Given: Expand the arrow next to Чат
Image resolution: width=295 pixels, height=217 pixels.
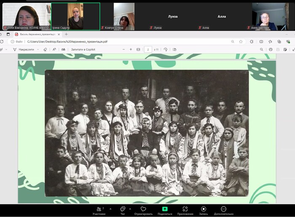Looking at the screenshot, I should click(130, 209).
